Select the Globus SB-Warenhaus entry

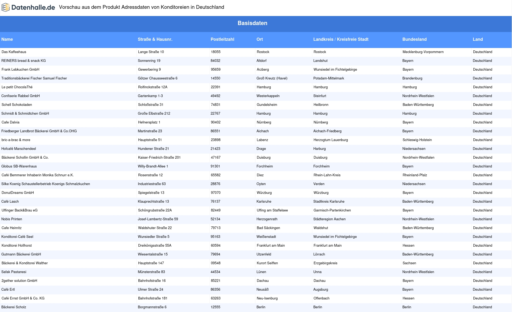(19, 166)
